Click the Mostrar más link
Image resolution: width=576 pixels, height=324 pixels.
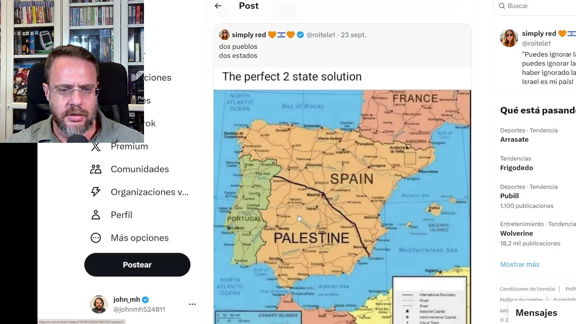520,264
